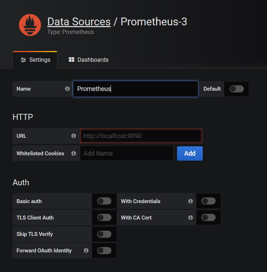Click the Basic auth label
The image size is (267, 272).
[x=29, y=201]
